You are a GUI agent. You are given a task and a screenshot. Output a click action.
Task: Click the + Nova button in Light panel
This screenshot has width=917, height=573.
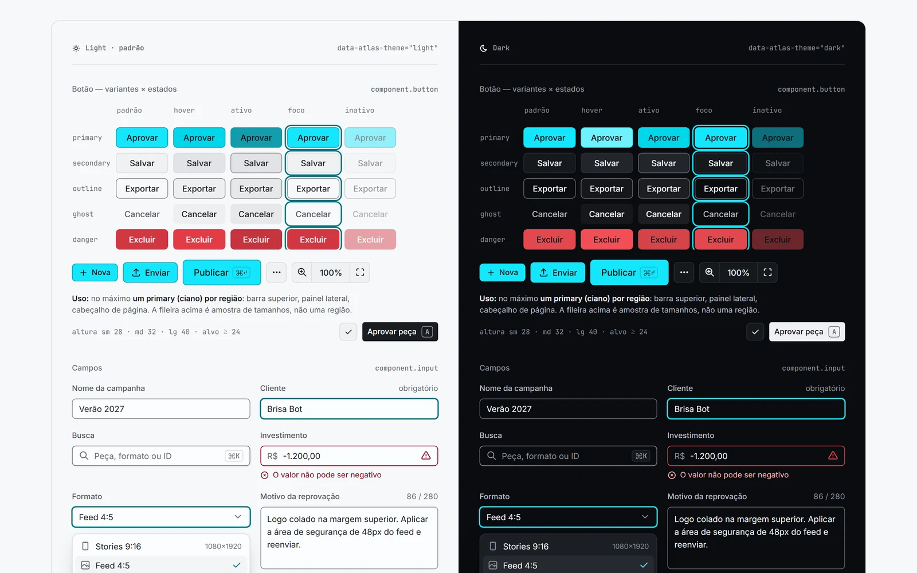click(95, 273)
